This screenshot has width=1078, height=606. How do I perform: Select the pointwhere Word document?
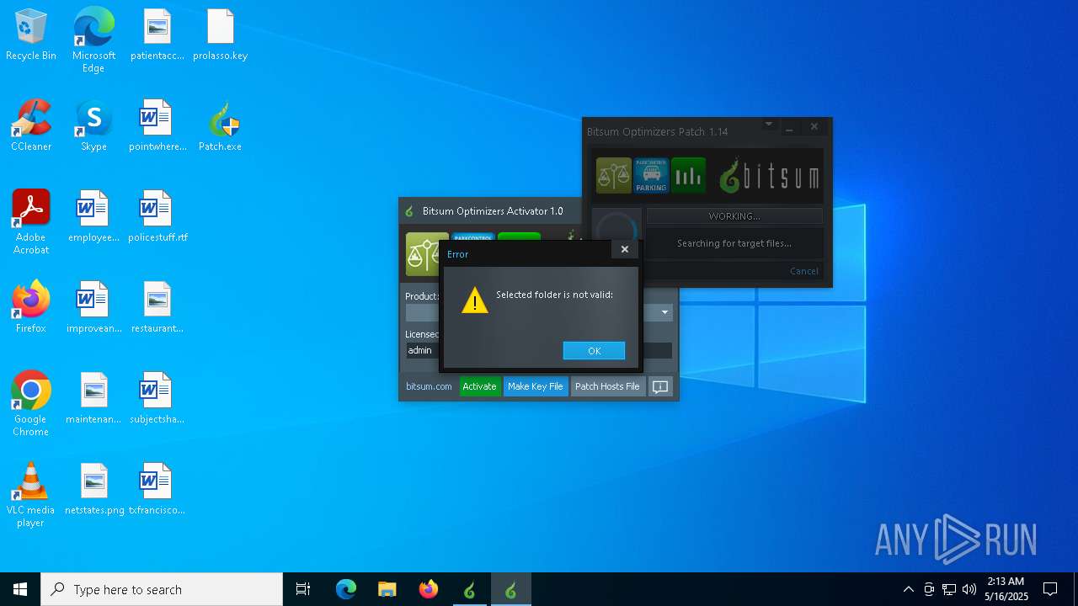[x=157, y=125]
